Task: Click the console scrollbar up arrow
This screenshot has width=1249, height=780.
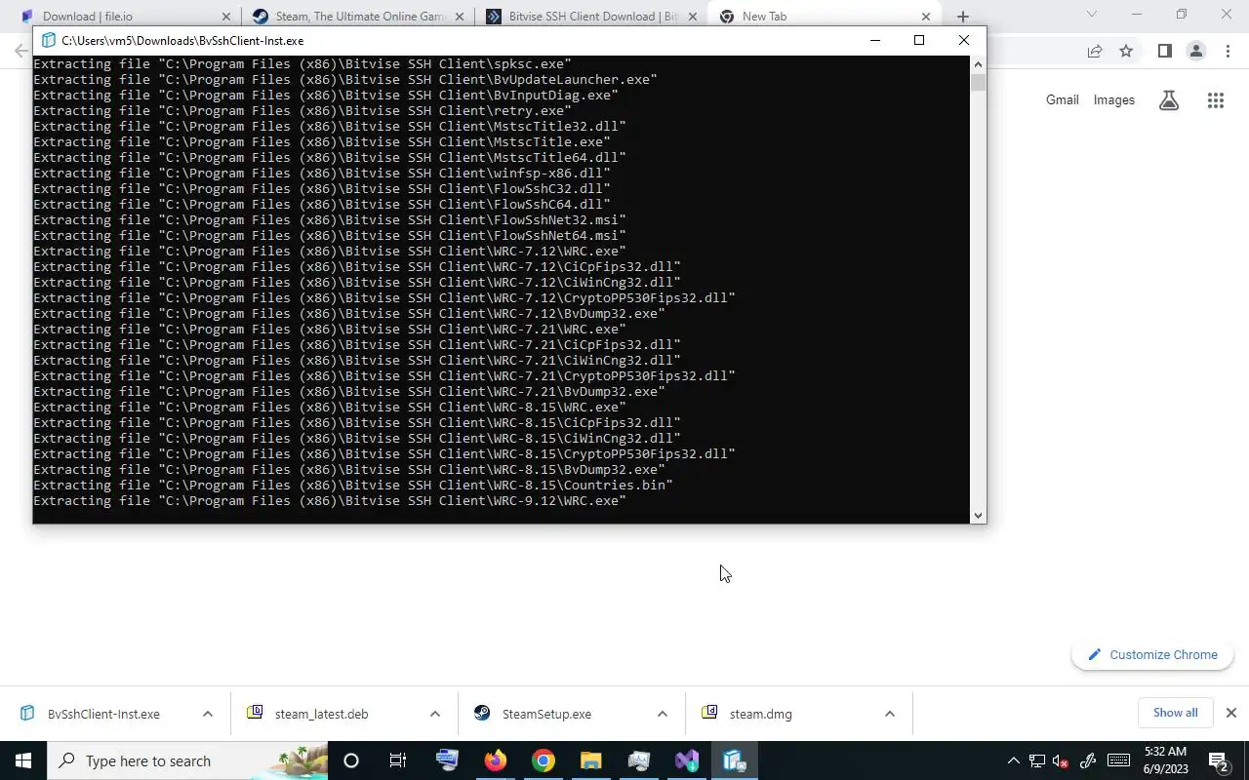Action: [978, 64]
